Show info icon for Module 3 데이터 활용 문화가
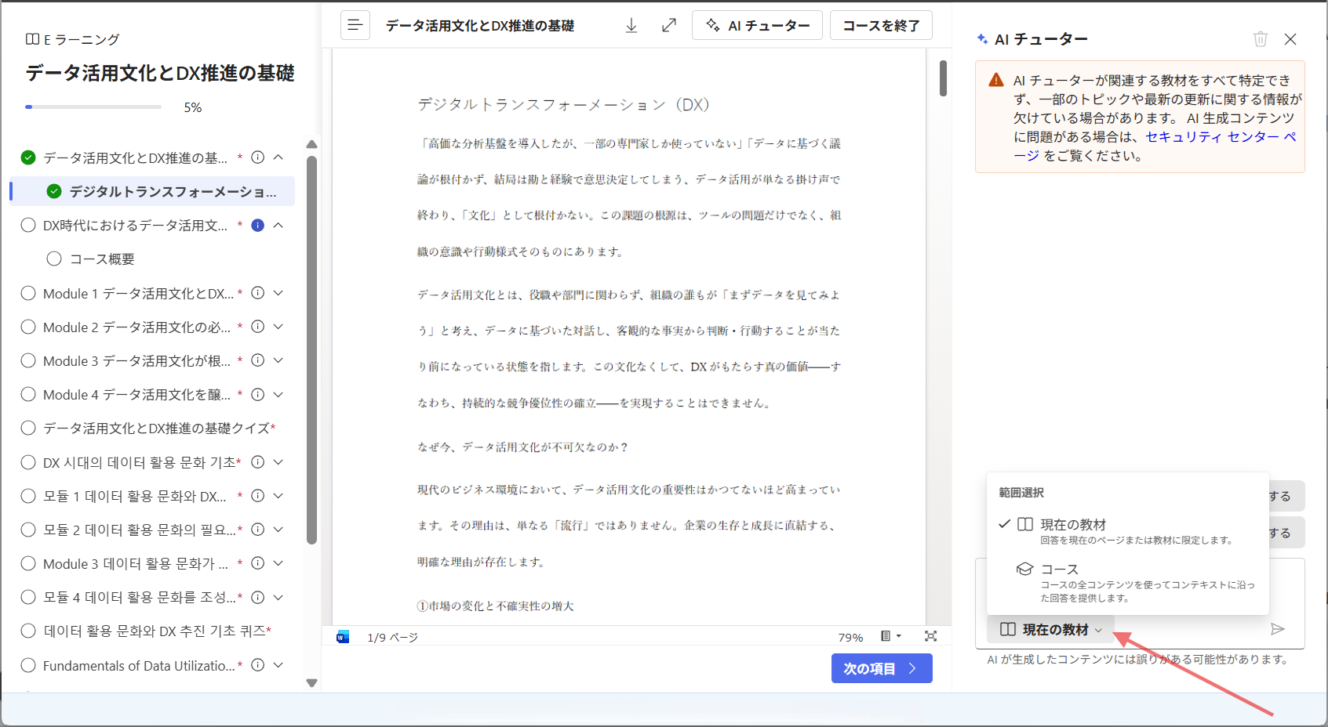The width and height of the screenshot is (1328, 727). point(257,563)
